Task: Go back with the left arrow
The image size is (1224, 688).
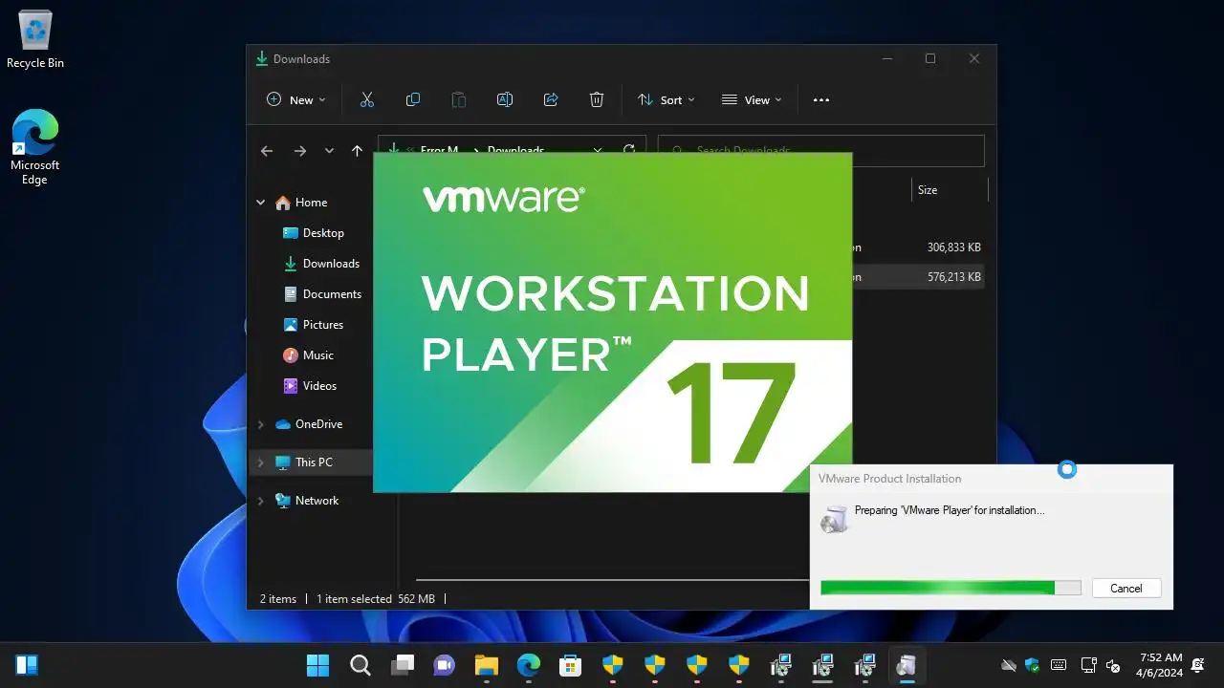Action: pos(267,151)
